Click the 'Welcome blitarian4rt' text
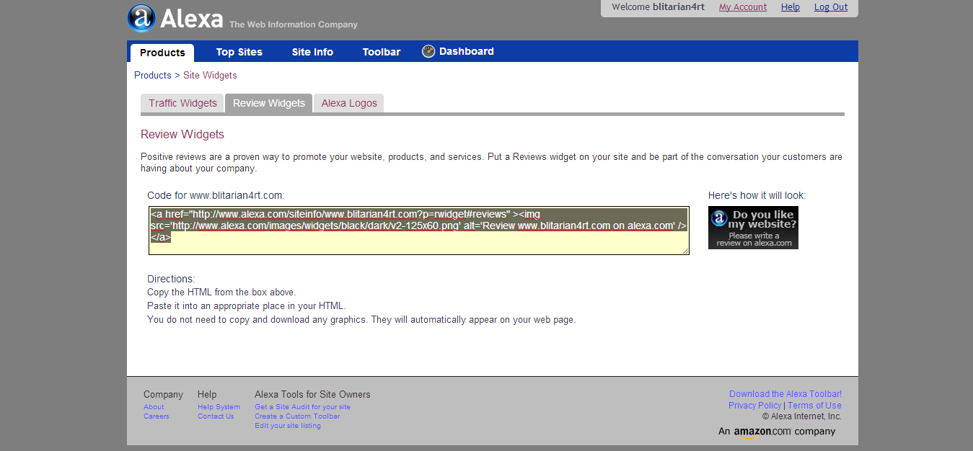 coord(658,7)
